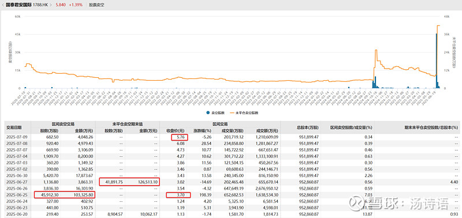
Task: Click the back chevron before 国泰君安国际
Action: [3, 5]
